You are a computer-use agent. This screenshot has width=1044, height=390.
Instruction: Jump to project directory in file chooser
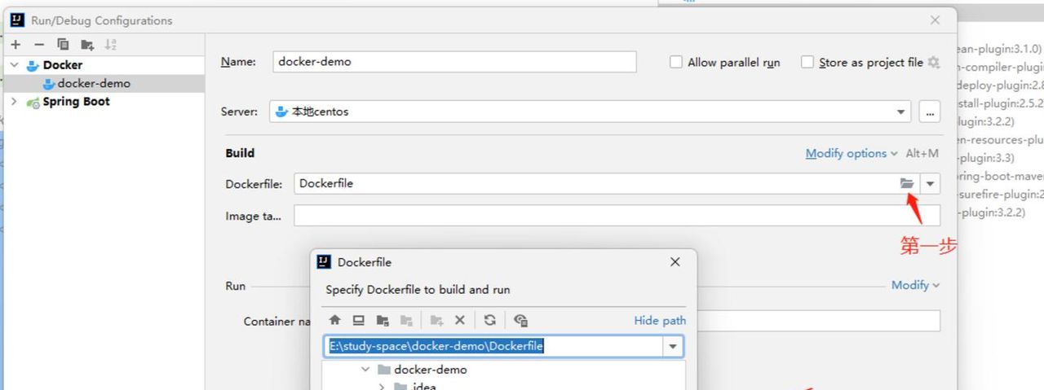[383, 320]
